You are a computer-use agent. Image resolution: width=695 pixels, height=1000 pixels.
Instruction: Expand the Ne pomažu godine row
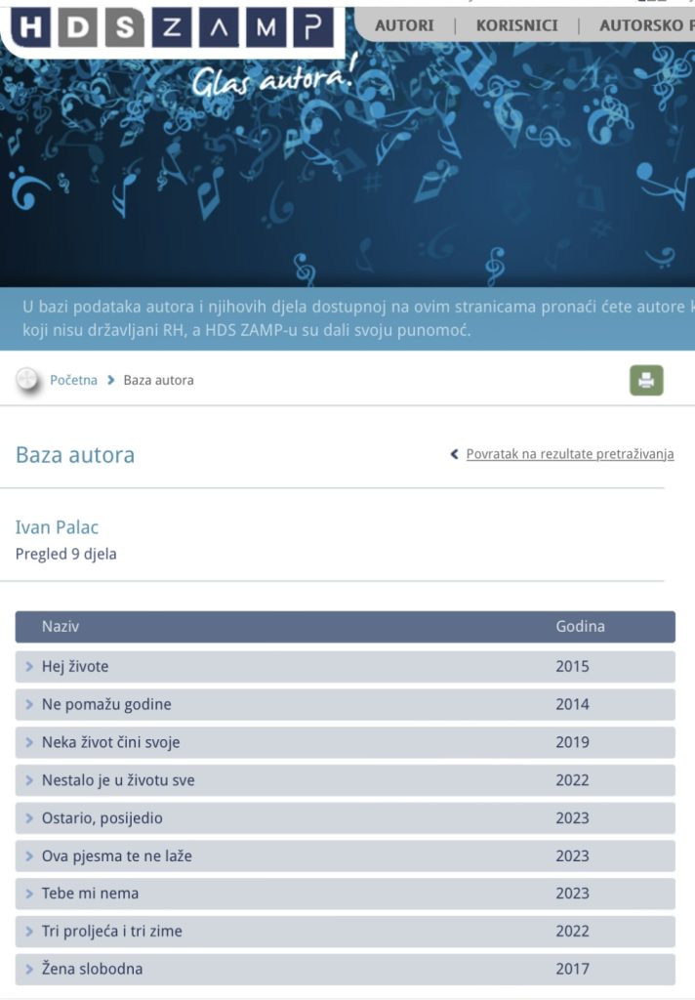click(345, 704)
